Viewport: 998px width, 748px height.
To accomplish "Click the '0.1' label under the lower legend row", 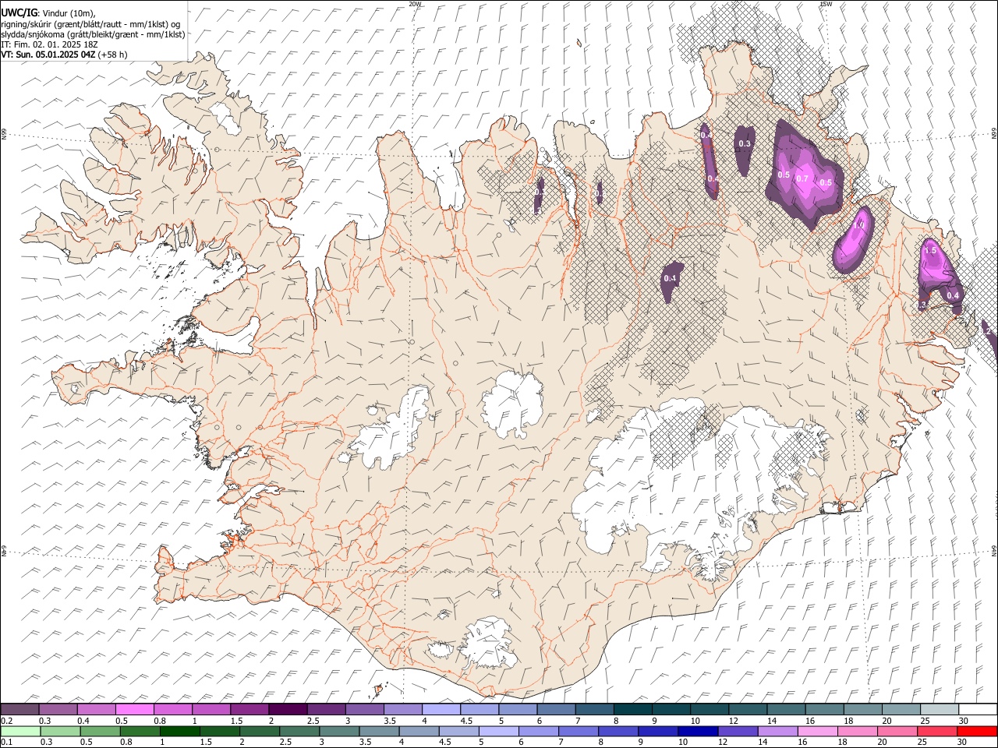I will (7, 743).
